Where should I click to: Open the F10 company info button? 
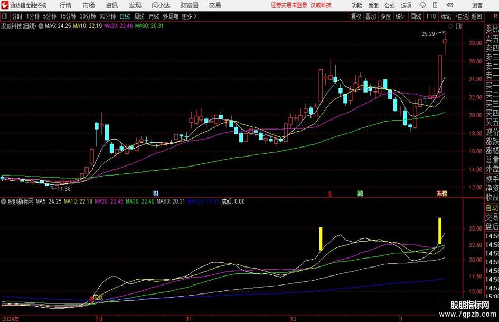point(431,16)
